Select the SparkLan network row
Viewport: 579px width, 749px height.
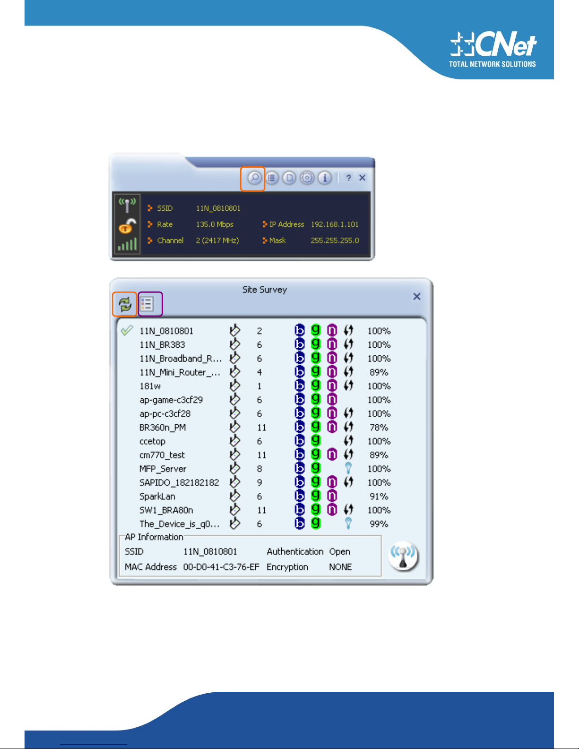(157, 497)
